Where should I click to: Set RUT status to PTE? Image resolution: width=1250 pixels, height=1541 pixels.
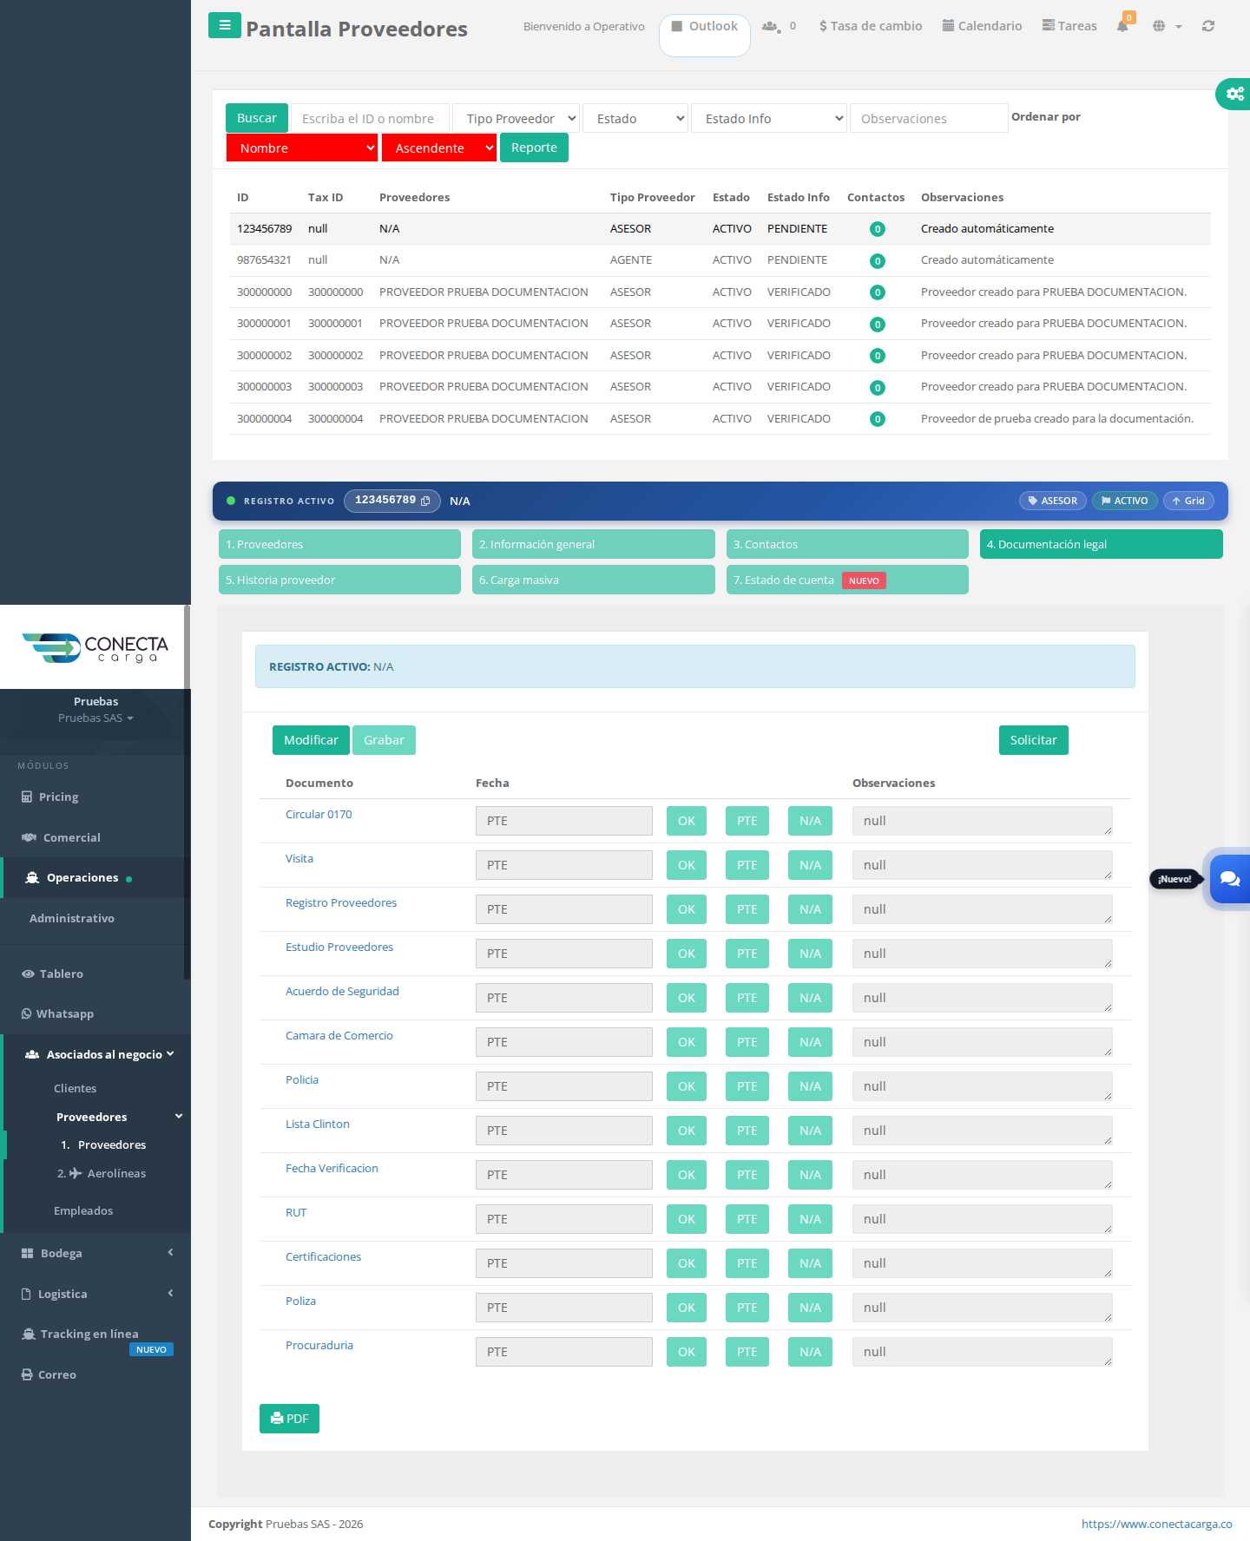click(747, 1219)
